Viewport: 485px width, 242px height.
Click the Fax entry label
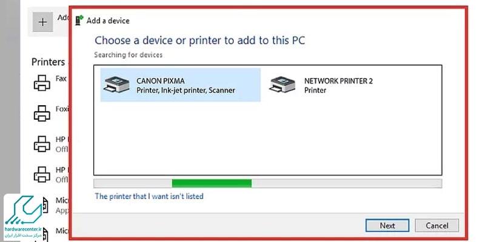[x=61, y=79]
